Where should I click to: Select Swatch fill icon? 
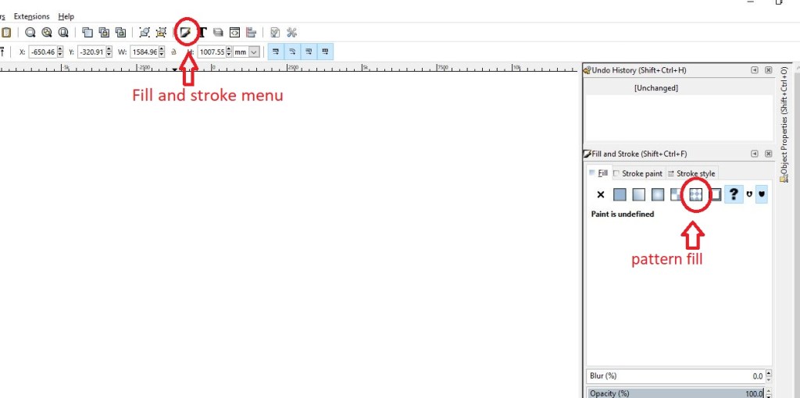(x=715, y=194)
